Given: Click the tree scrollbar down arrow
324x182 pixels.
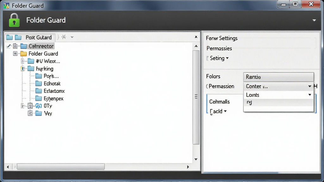Looking at the screenshot, I should pos(196,159).
